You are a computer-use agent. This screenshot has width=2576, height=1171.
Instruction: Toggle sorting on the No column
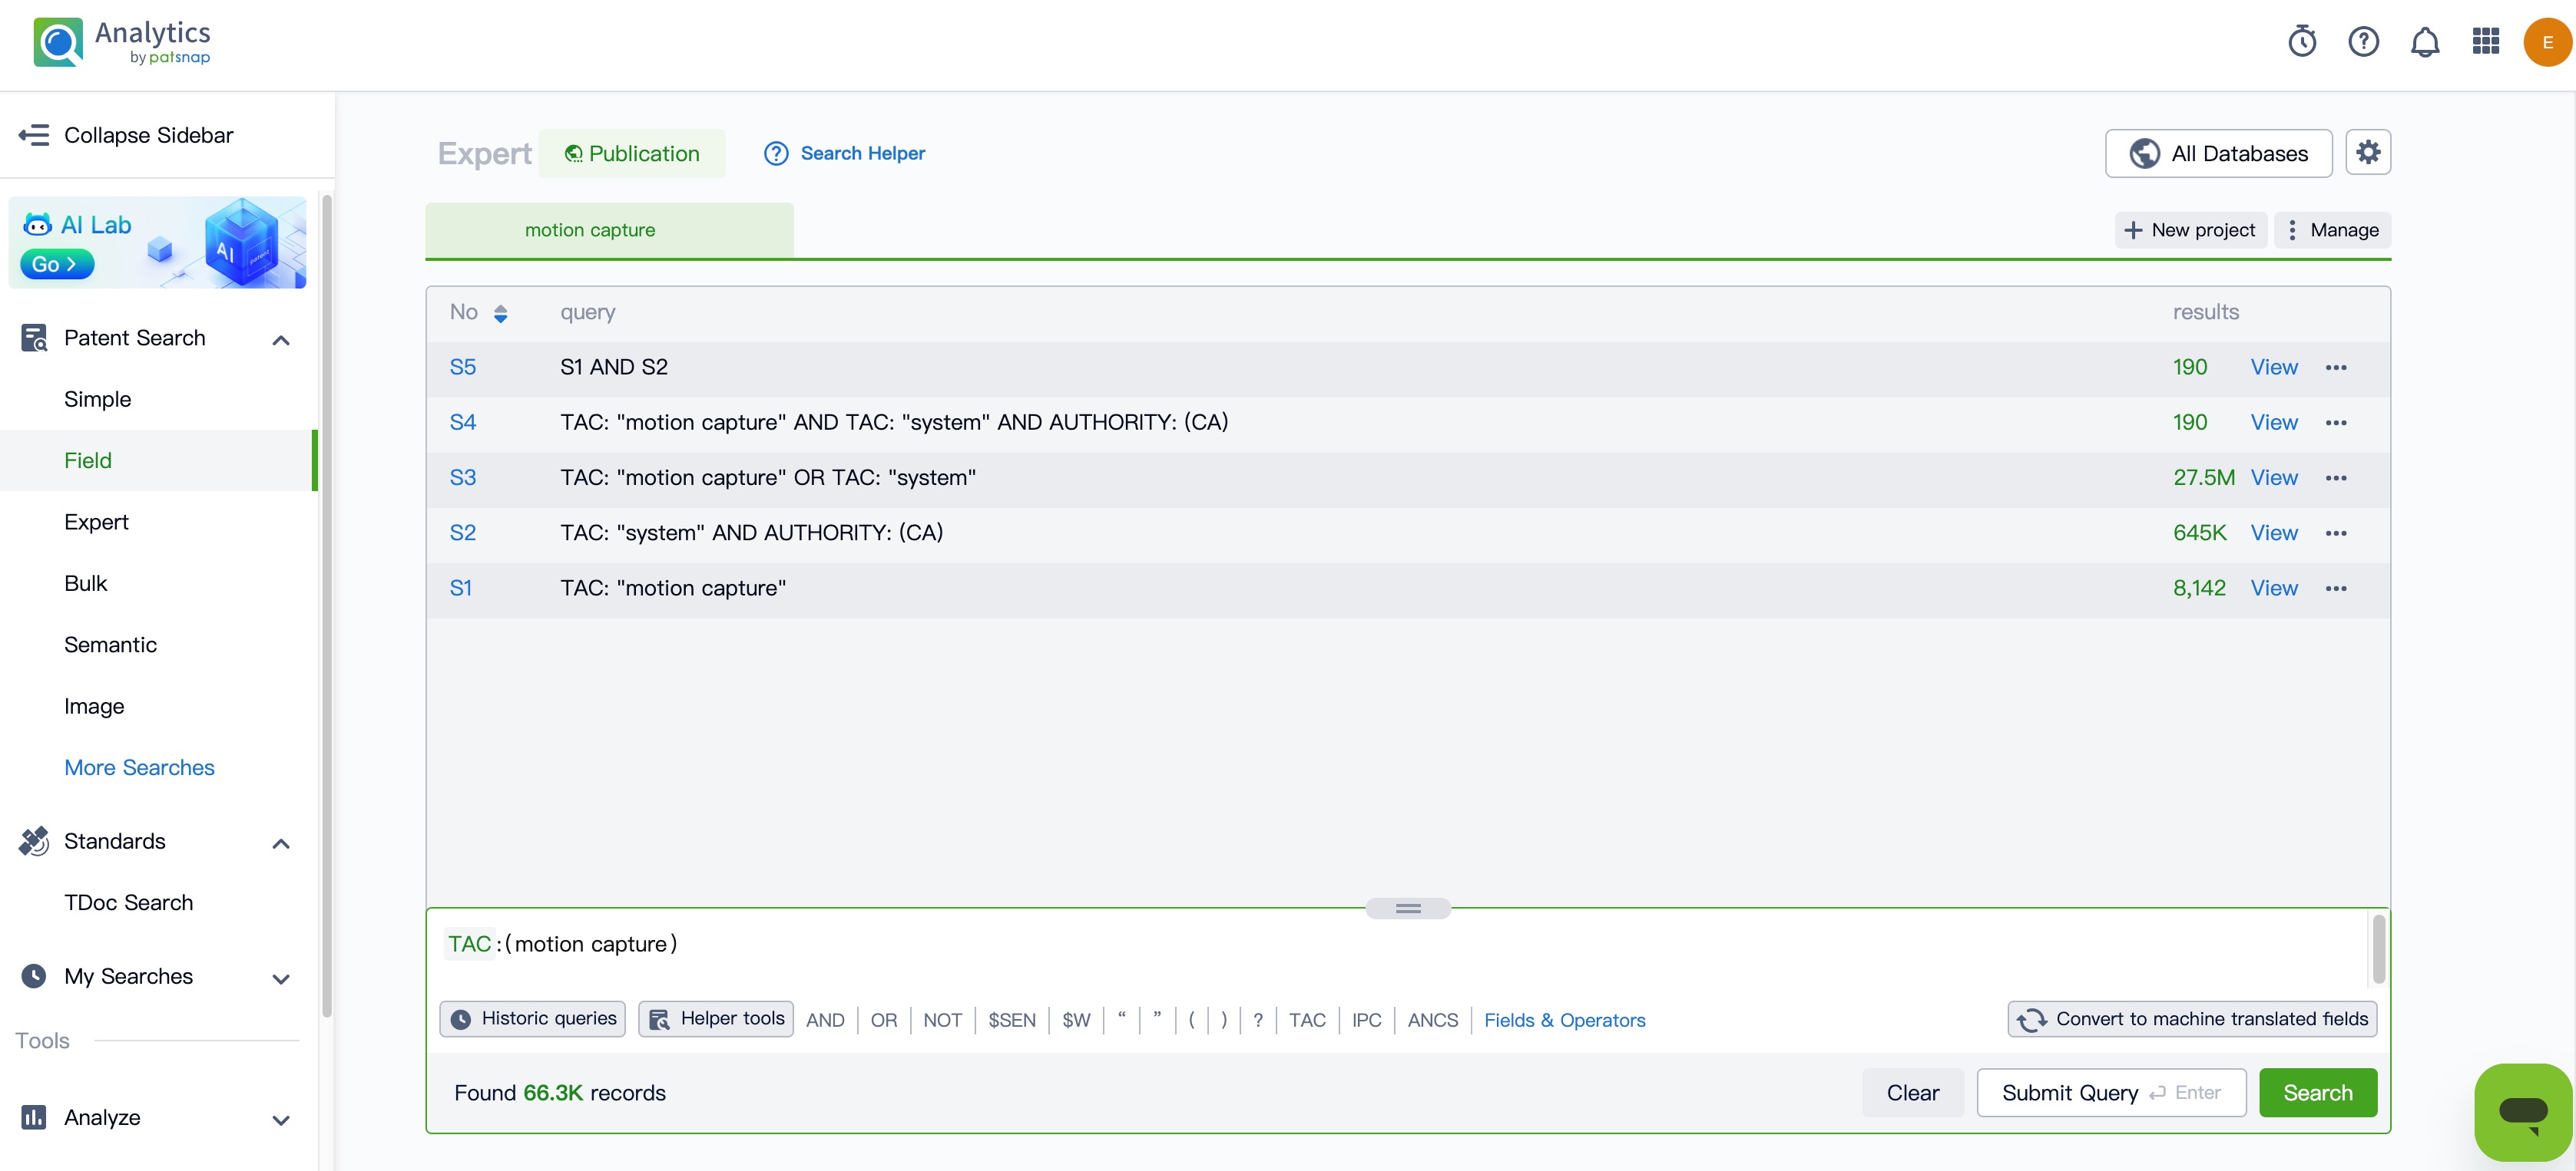500,313
